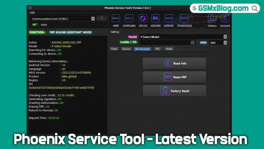This screenshot has height=149, width=264.
Task: Select the SAMSUNG brand icon
Action: pyautogui.click(x=129, y=18)
